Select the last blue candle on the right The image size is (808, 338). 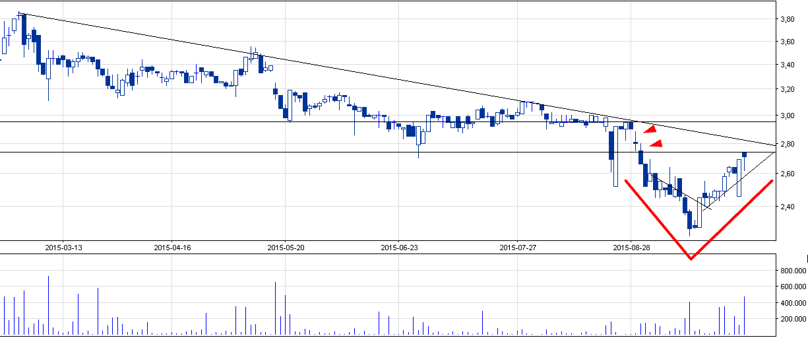[x=745, y=155]
